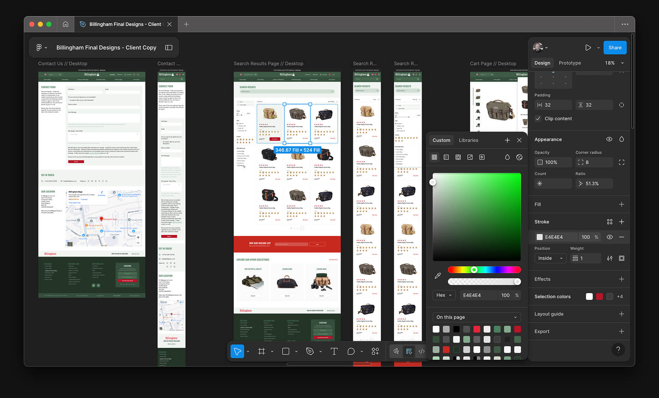The height and width of the screenshot is (398, 659).
Task: Choose the Pattern fill type icon
Action: [458, 157]
